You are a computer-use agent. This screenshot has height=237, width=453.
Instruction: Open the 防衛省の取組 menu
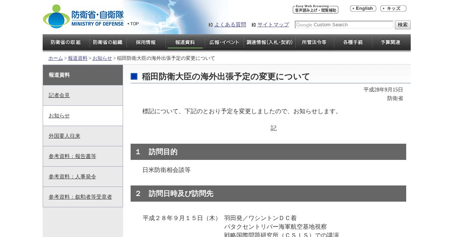point(66,42)
